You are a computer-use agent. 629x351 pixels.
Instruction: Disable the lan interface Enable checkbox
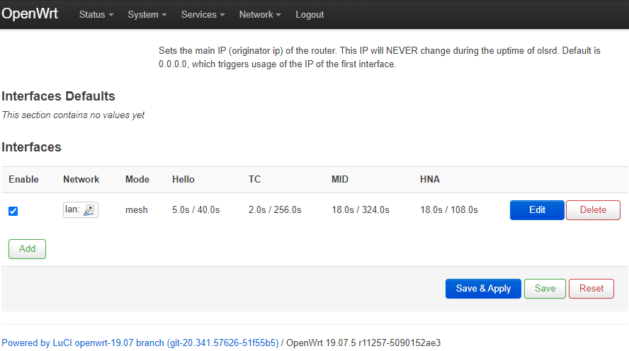pos(13,211)
